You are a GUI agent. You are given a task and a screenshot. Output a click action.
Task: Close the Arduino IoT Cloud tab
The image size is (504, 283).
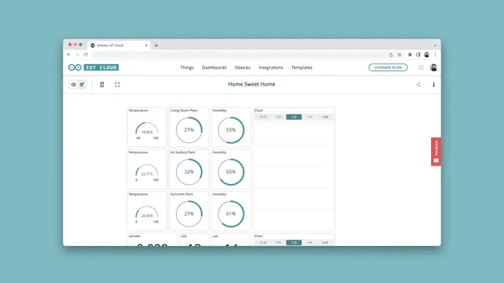point(146,46)
